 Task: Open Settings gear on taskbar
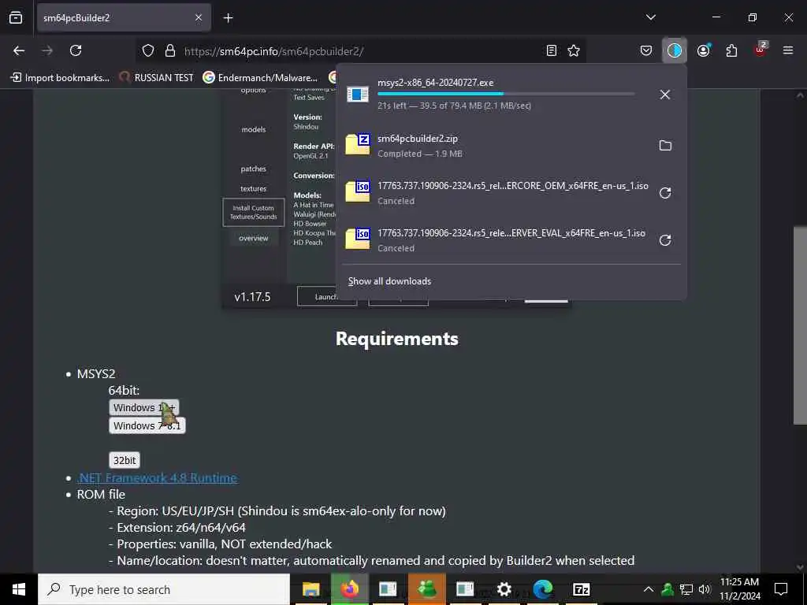[x=504, y=589]
